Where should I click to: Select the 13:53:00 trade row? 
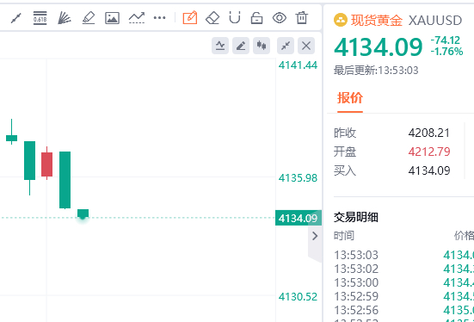point(403,282)
